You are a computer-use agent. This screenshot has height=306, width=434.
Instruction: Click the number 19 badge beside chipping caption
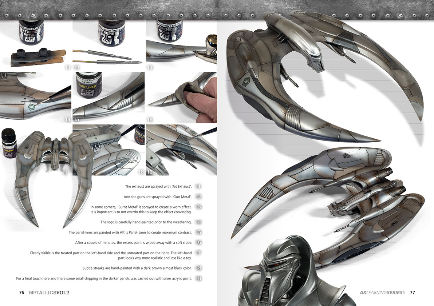(198, 278)
